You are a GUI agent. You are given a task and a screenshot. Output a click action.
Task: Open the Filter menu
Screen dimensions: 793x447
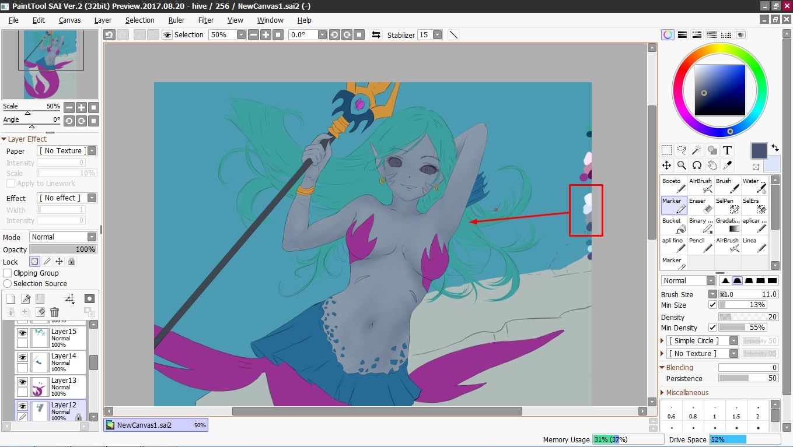pos(206,20)
